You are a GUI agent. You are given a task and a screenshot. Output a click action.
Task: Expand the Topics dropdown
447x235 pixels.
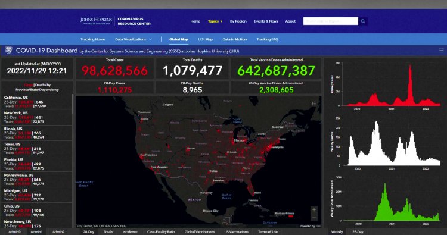215,21
